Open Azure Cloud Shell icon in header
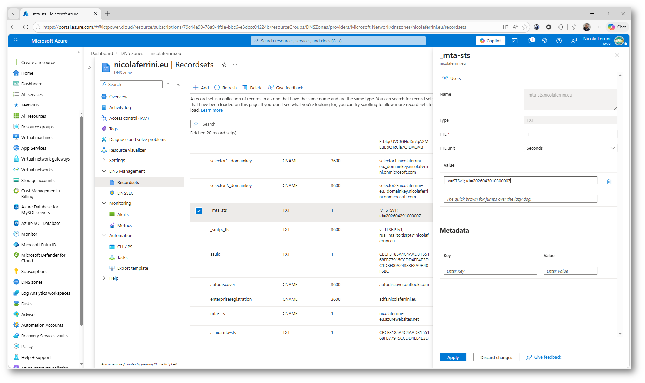The image size is (645, 383). point(514,41)
